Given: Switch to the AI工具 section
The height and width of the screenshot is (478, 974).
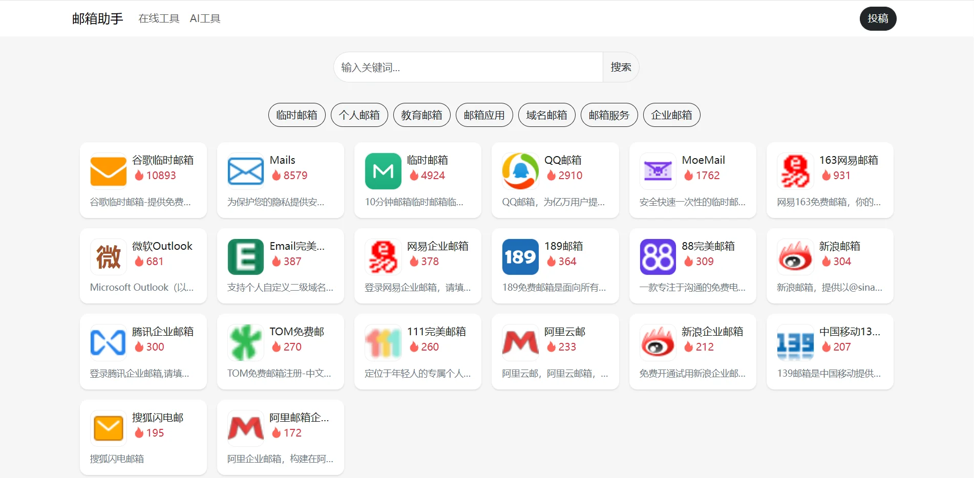Looking at the screenshot, I should coord(205,18).
